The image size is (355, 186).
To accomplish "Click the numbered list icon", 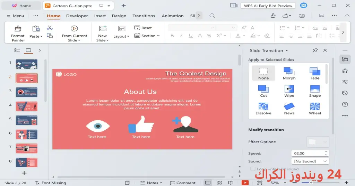I will 297,28.
